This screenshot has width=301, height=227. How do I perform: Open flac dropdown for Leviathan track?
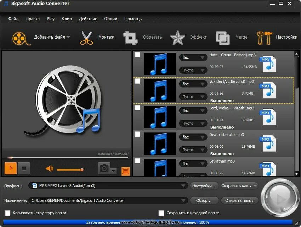[x=193, y=163]
